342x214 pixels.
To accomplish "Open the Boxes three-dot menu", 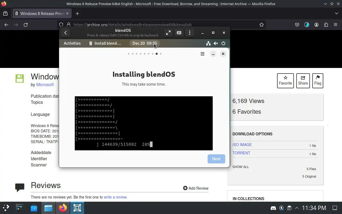I will click(x=190, y=33).
